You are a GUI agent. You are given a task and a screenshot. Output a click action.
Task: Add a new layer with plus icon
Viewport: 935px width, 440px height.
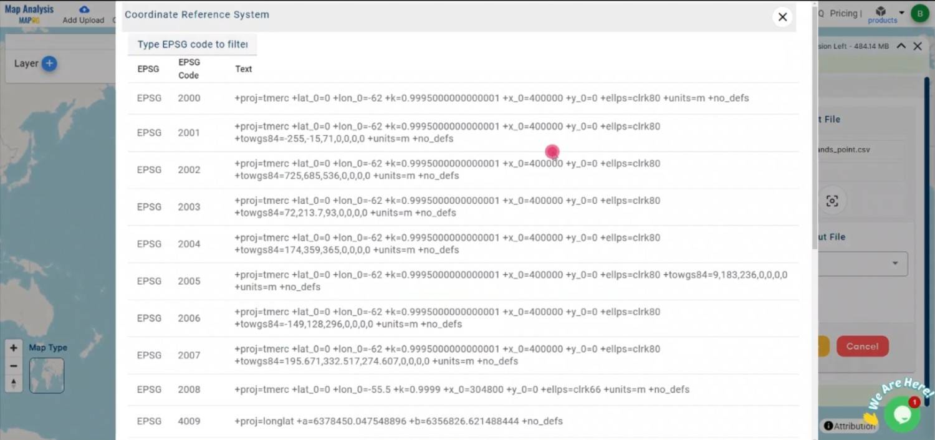click(x=49, y=63)
